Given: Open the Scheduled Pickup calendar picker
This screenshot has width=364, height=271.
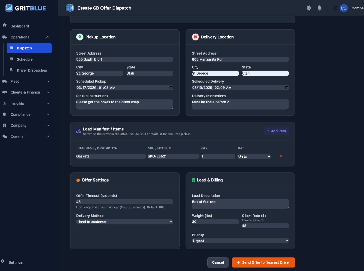Looking at the screenshot, I should coord(171,87).
